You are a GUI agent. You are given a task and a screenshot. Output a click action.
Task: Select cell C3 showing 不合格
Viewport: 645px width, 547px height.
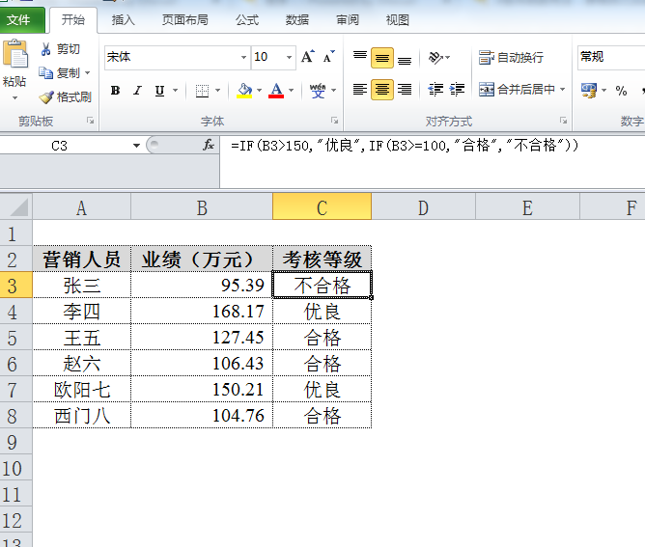click(x=322, y=285)
